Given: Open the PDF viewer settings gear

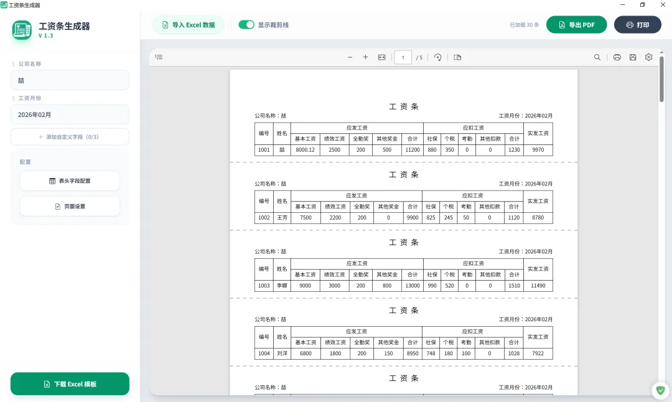Looking at the screenshot, I should tap(649, 57).
